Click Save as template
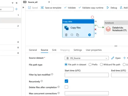 (51, 8)
